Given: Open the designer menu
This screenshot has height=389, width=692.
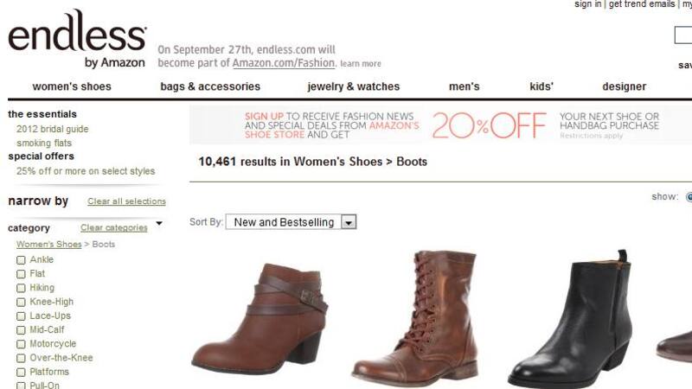Looking at the screenshot, I should pos(624,86).
